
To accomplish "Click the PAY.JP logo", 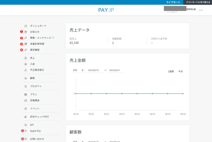I will [106, 10].
